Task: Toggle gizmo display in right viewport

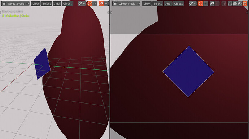Action: (x=201, y=4)
